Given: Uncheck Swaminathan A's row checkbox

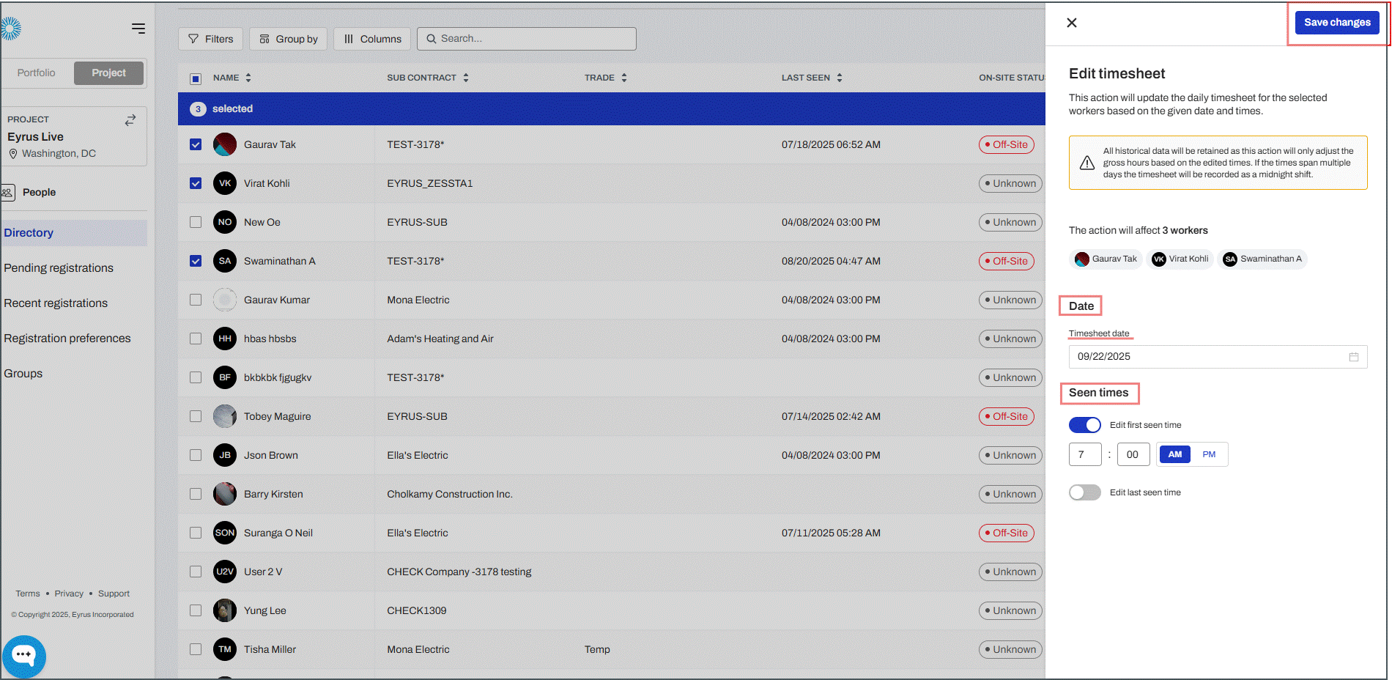Looking at the screenshot, I should click(196, 261).
